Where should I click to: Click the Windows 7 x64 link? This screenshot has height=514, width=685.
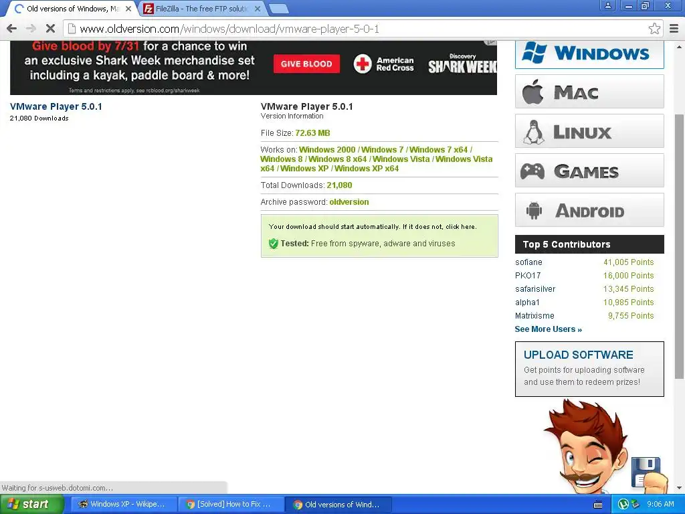coord(438,150)
